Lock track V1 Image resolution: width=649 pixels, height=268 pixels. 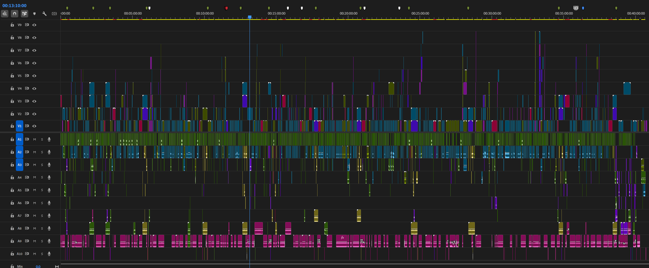pos(12,126)
